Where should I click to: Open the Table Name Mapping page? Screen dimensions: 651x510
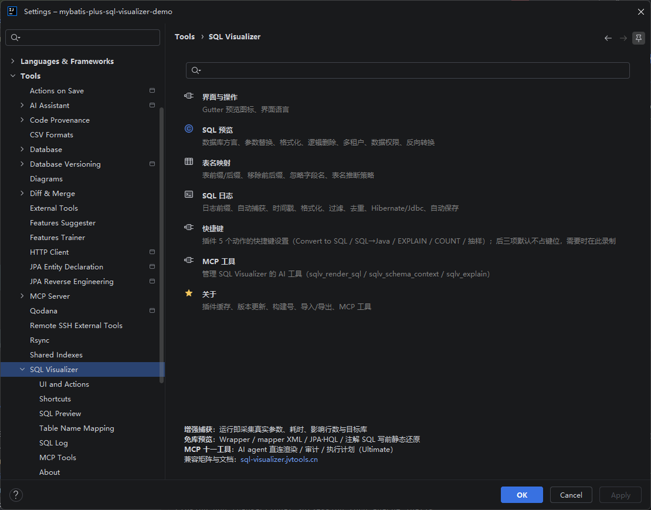click(x=76, y=428)
